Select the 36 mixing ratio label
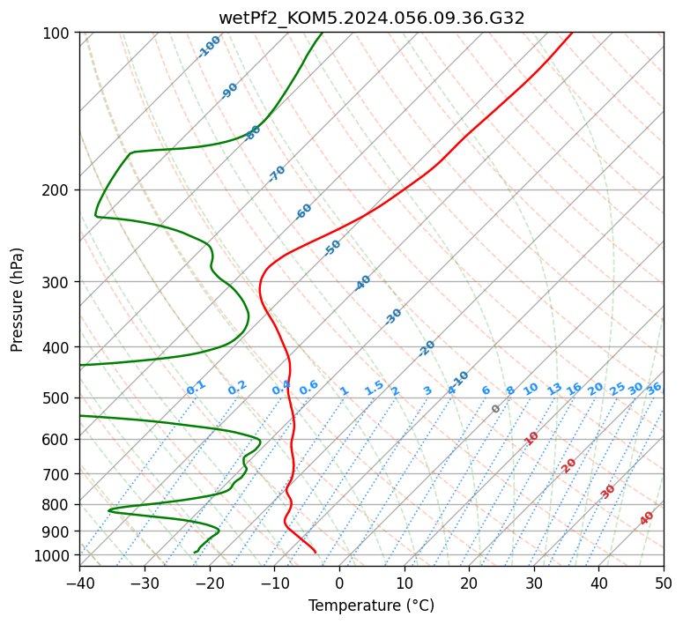This screenshot has height=624, width=683. click(654, 389)
